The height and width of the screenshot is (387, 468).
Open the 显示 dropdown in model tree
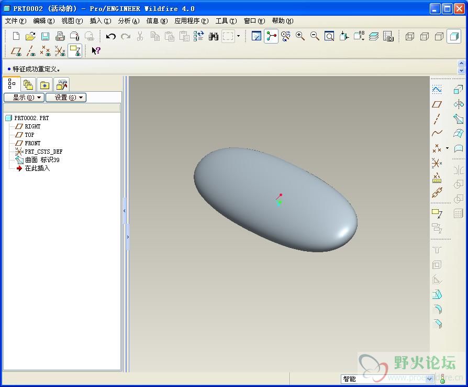pyautogui.click(x=24, y=98)
